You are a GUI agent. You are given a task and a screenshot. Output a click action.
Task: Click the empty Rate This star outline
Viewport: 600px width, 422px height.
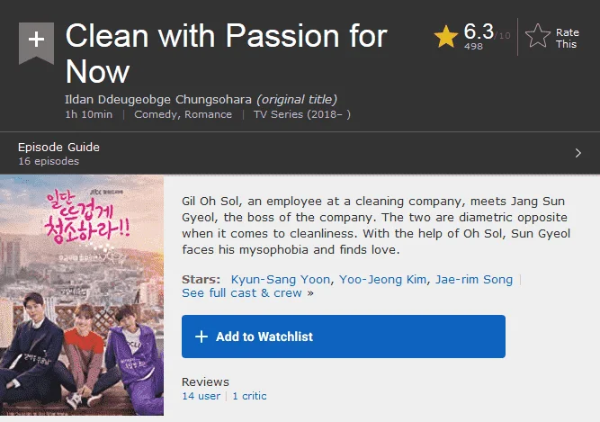(538, 36)
